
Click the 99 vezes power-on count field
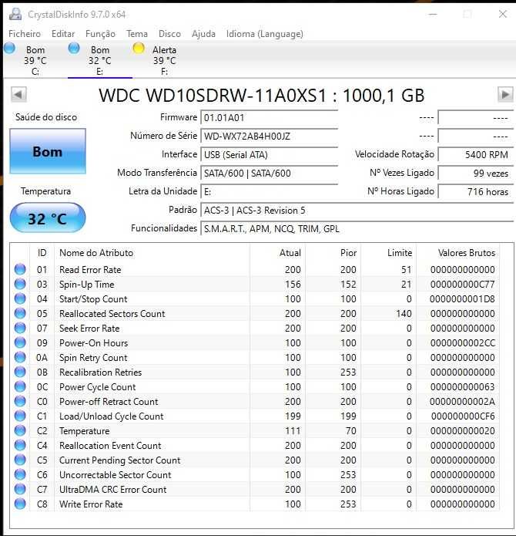coord(476,174)
